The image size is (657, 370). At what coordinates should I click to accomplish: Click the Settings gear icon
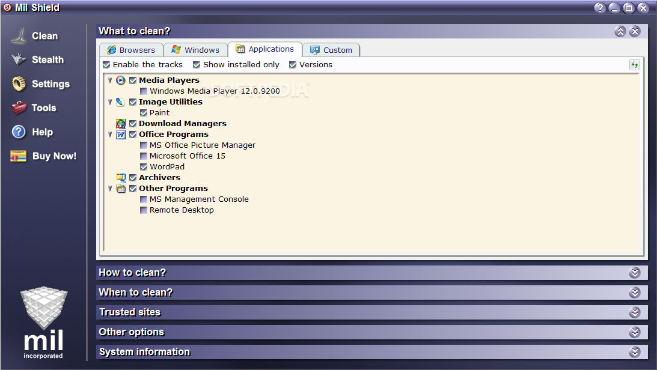point(19,83)
